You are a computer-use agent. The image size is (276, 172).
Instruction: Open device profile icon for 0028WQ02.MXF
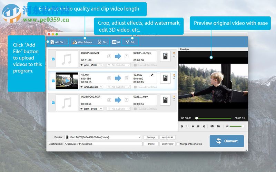(x=165, y=100)
